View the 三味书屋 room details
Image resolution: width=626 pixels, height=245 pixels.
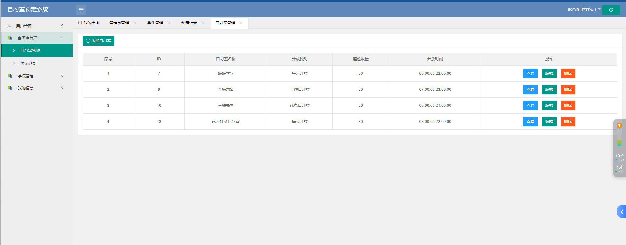[530, 106]
